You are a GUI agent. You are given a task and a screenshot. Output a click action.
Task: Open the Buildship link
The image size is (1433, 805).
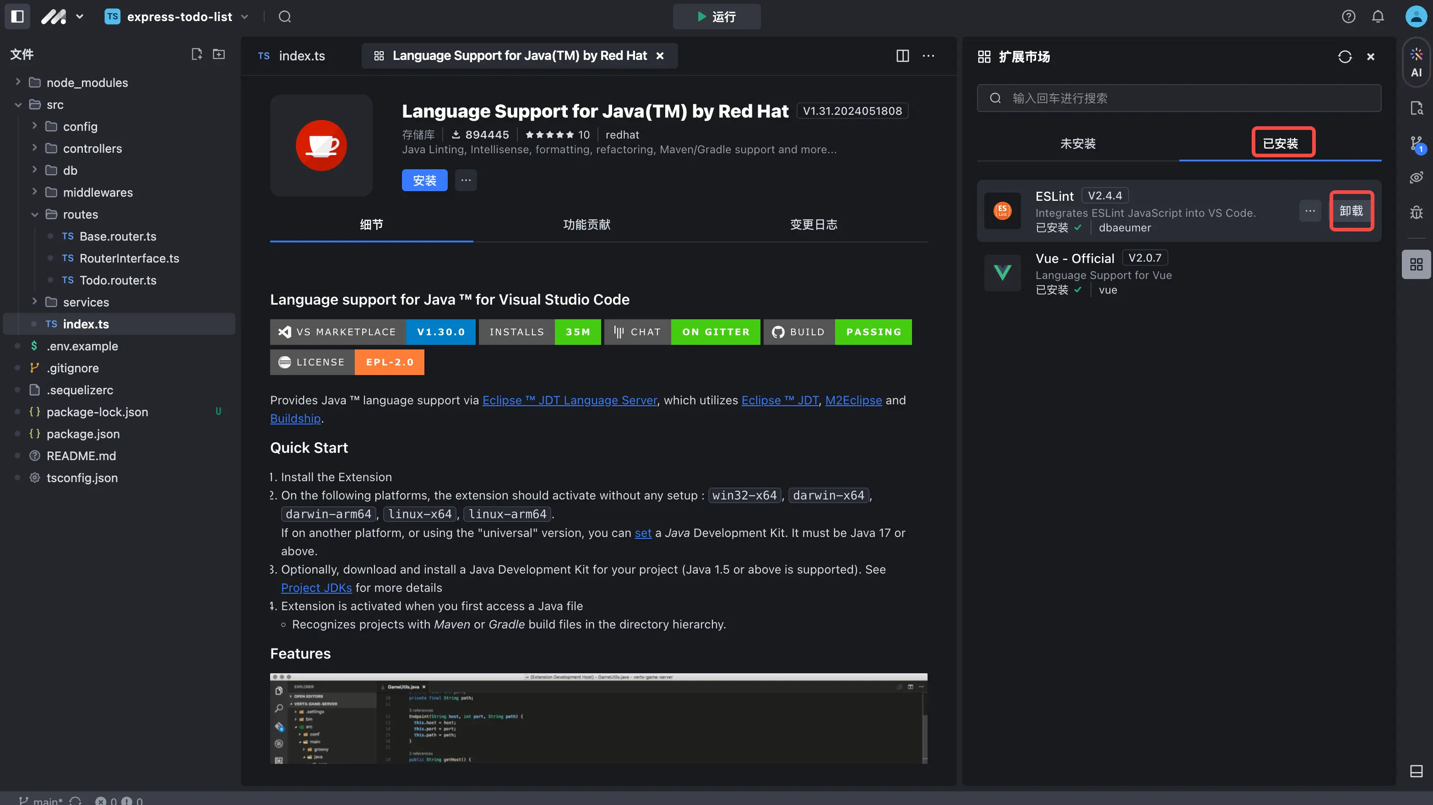coord(295,419)
